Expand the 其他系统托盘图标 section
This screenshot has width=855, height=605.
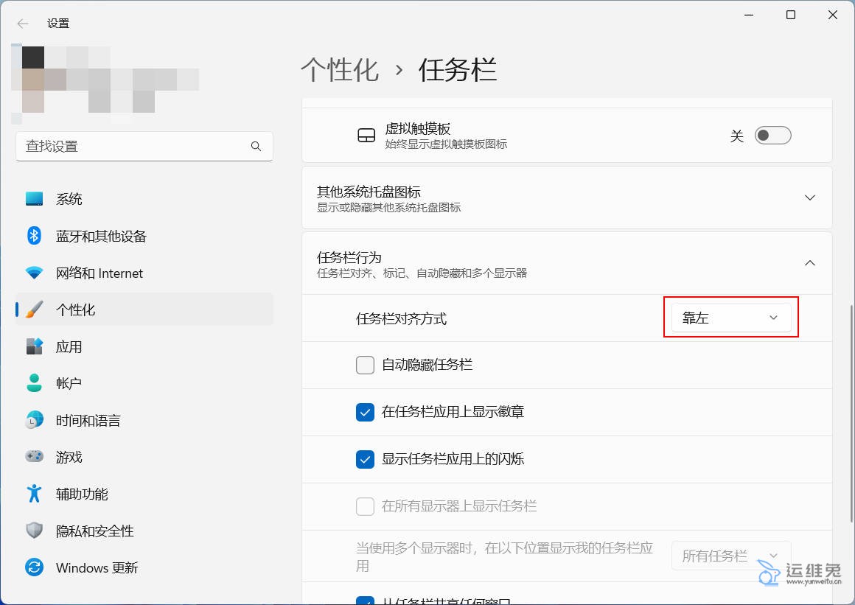[x=809, y=197]
